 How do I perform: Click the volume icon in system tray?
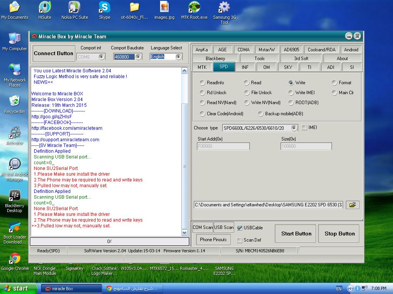click(x=365, y=288)
